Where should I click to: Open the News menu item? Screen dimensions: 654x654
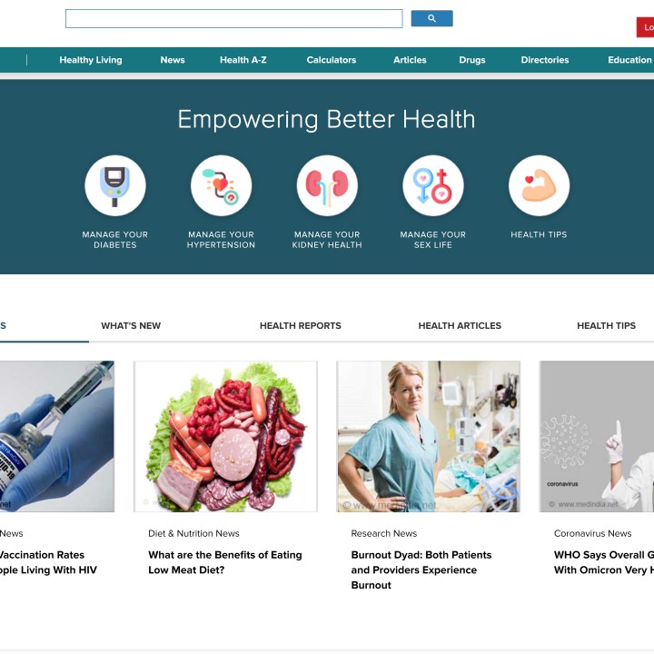(173, 60)
